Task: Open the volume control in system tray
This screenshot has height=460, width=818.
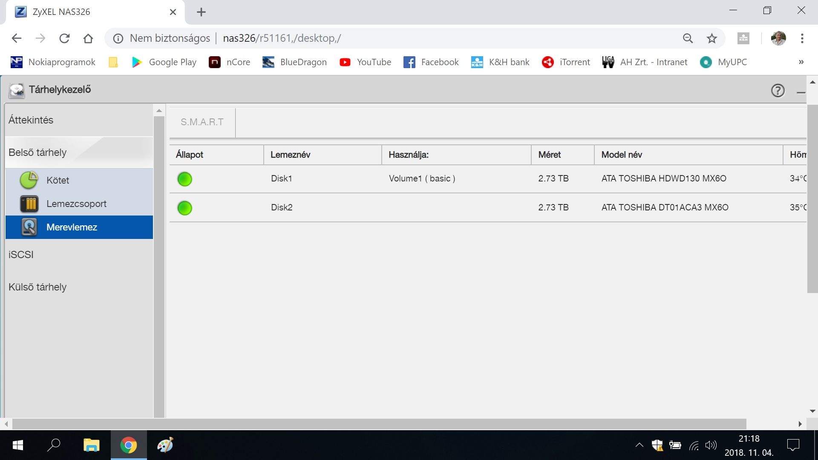Action: 711,445
